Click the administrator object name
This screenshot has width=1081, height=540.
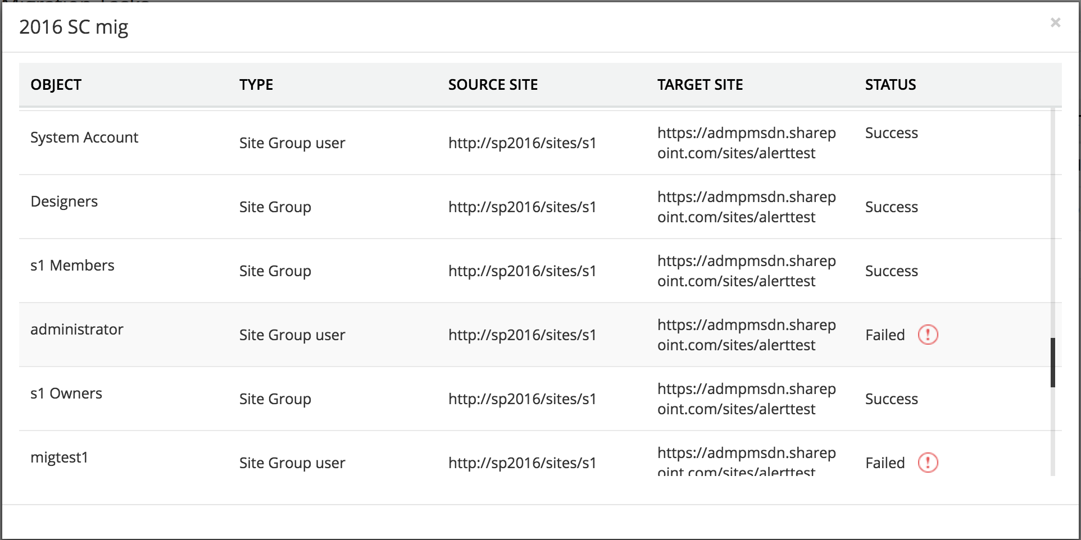point(77,330)
